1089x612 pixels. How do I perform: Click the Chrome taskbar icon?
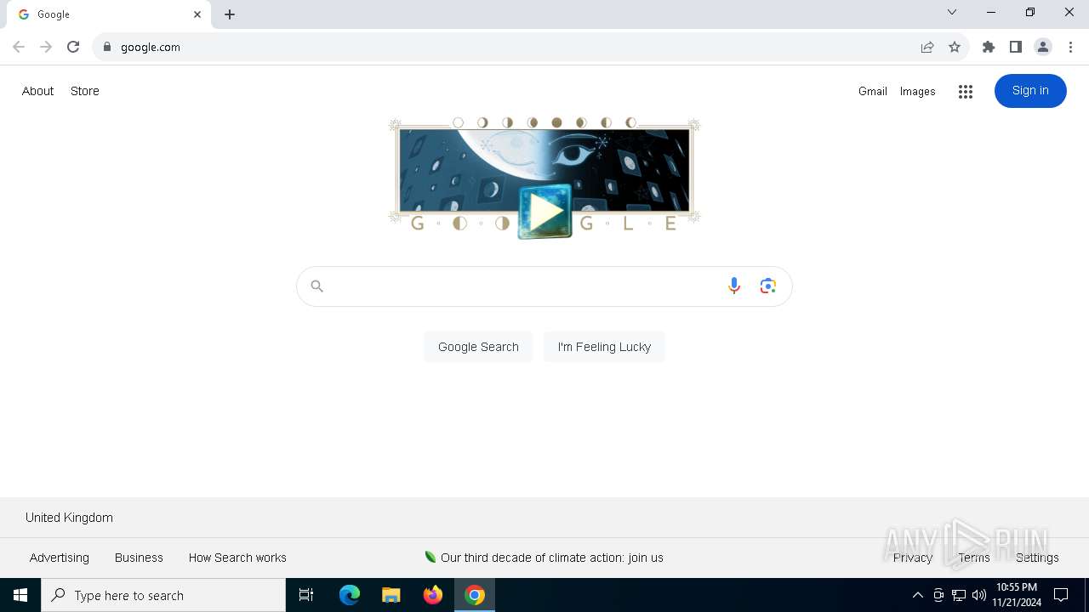pyautogui.click(x=475, y=595)
